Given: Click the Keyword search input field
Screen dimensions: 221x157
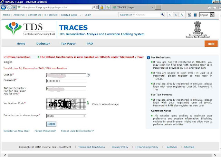Looking at the screenshot, I should click(x=147, y=15).
